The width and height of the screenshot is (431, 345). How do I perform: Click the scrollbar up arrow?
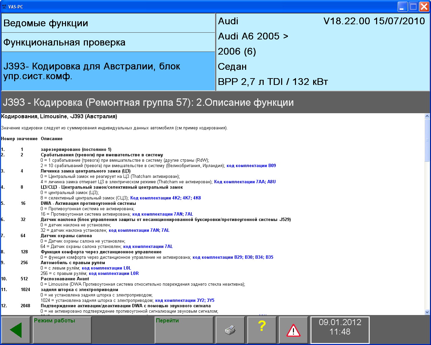(x=427, y=116)
